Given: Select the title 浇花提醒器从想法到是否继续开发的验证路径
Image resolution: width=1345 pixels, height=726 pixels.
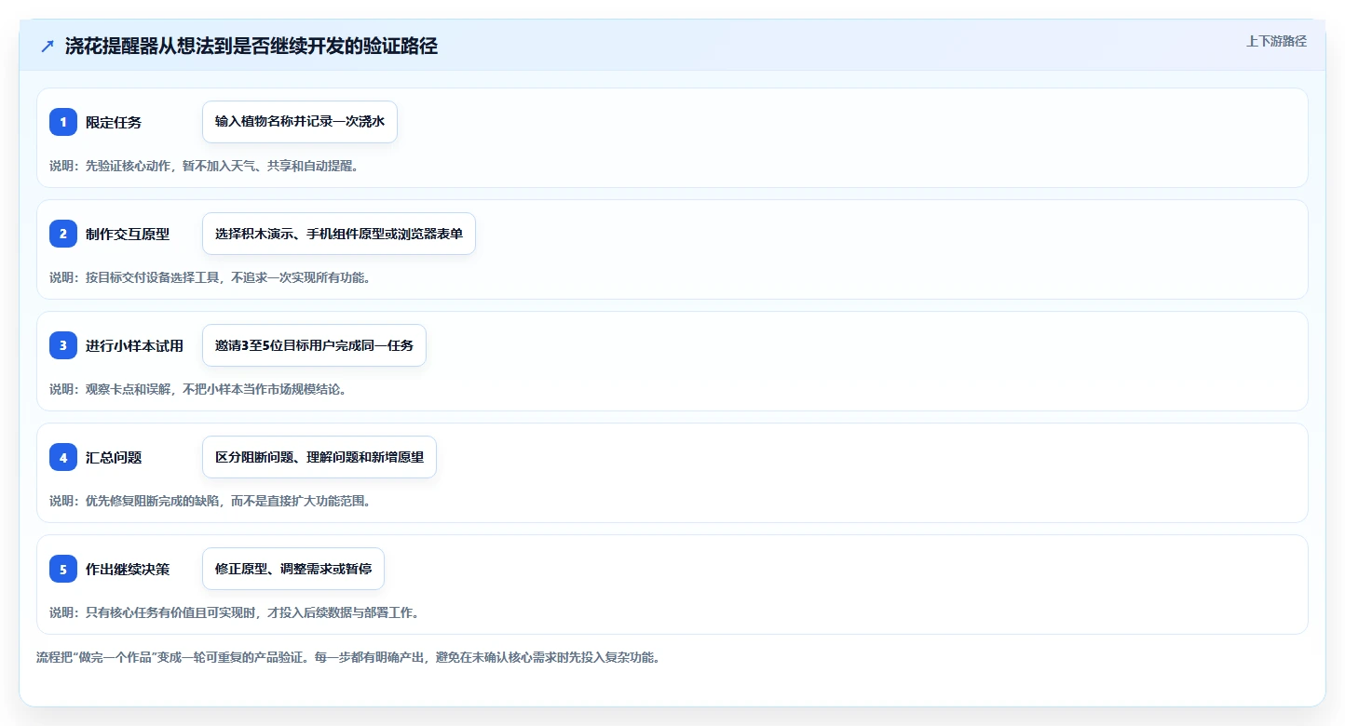Looking at the screenshot, I should pos(251,46).
